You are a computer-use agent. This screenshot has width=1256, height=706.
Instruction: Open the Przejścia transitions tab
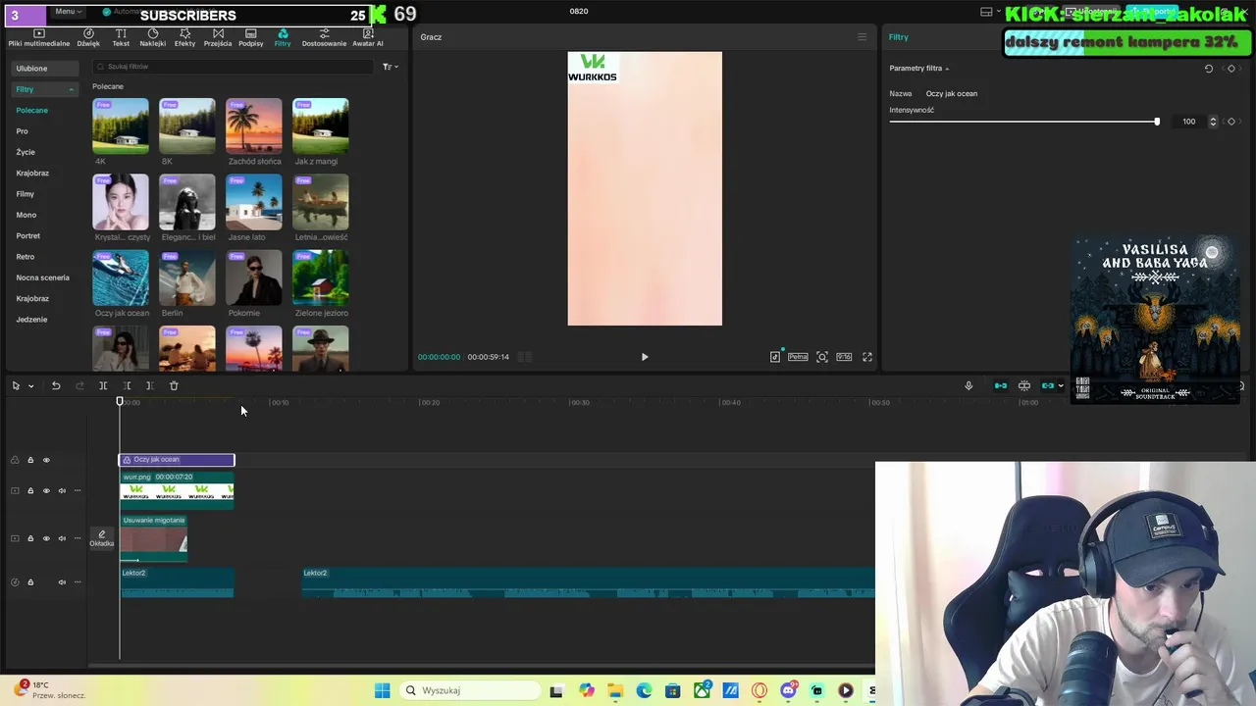point(218,37)
